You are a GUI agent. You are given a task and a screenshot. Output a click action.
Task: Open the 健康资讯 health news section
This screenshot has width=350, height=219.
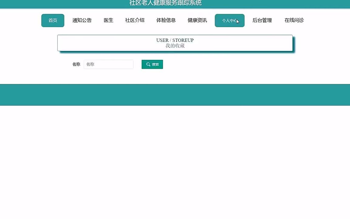tap(197, 20)
